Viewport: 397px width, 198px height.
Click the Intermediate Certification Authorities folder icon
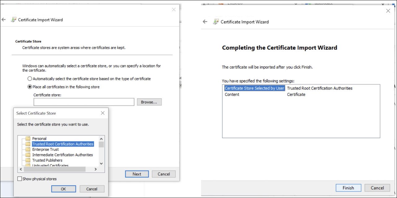click(x=28, y=155)
